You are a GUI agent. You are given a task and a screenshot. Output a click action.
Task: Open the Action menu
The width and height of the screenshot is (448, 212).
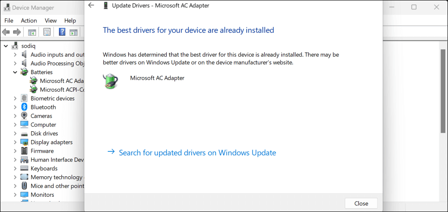(x=29, y=21)
